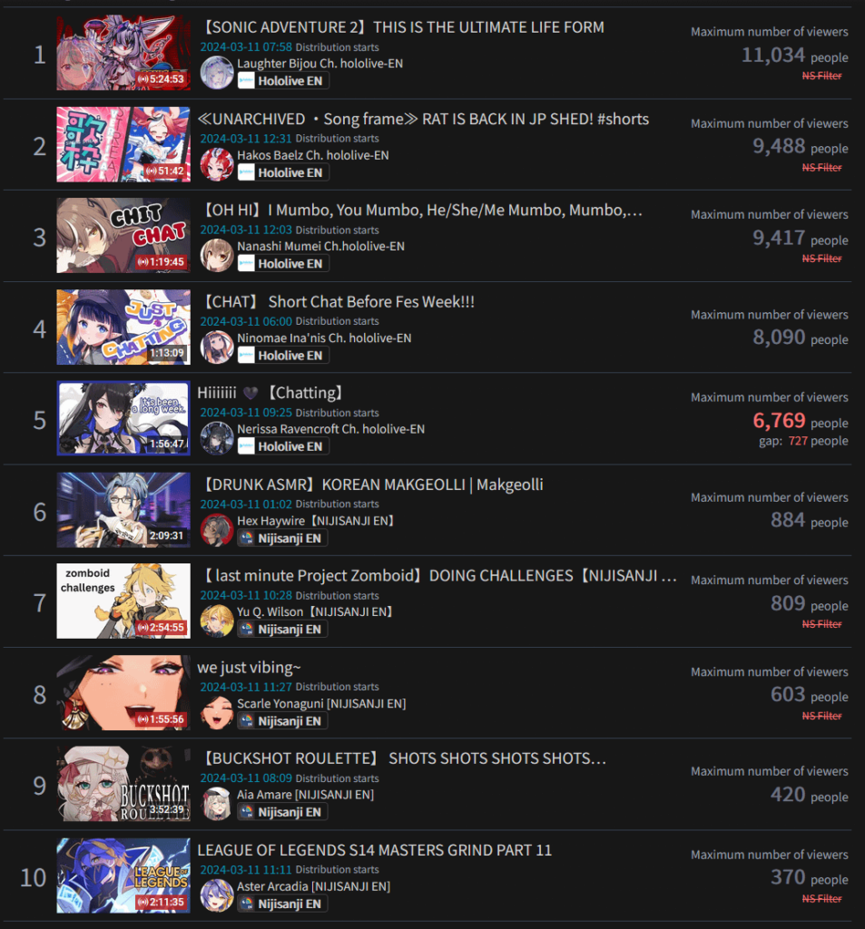
Task: Click Hakos Baelz channel avatar icon
Action: [216, 164]
